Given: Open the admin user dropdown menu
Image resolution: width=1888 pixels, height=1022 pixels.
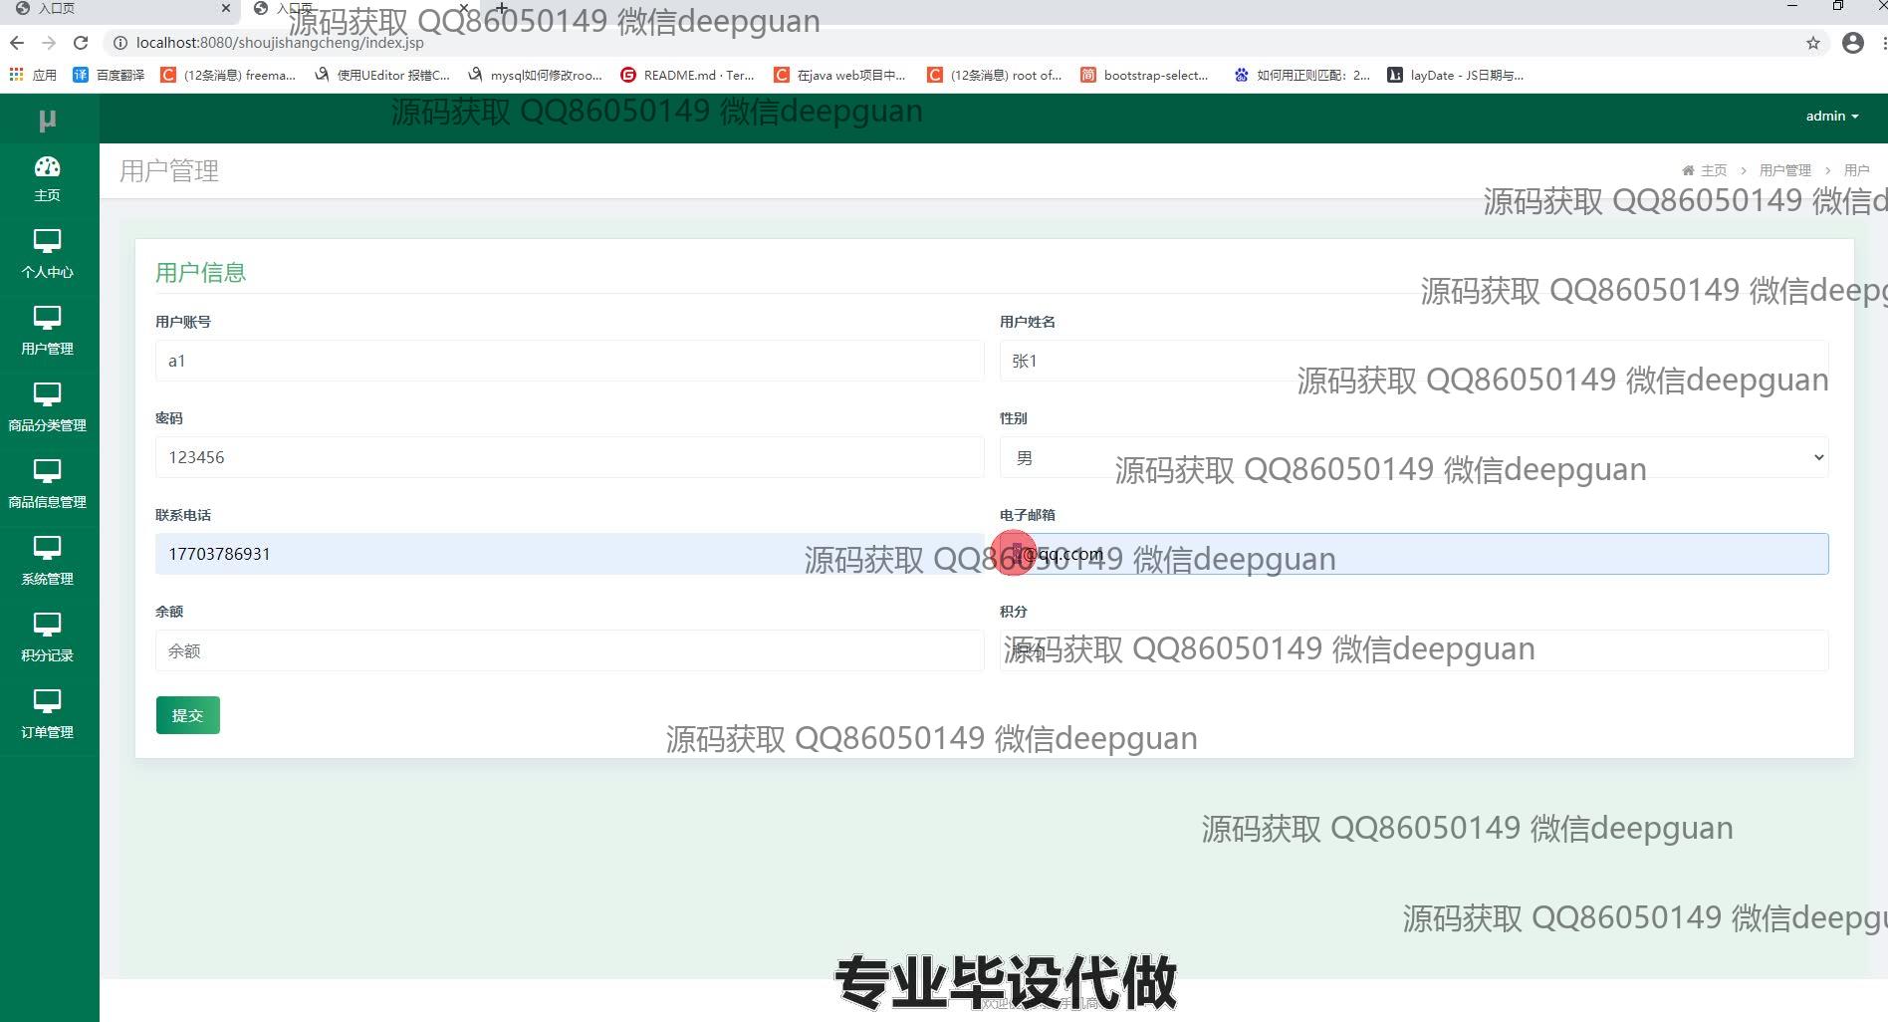Looking at the screenshot, I should [1831, 117].
